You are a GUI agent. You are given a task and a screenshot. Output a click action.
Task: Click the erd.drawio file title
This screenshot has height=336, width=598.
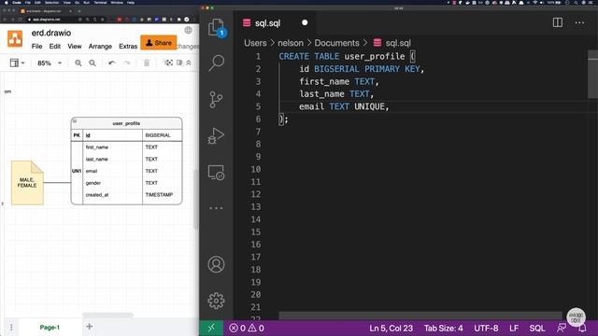pyautogui.click(x=51, y=33)
